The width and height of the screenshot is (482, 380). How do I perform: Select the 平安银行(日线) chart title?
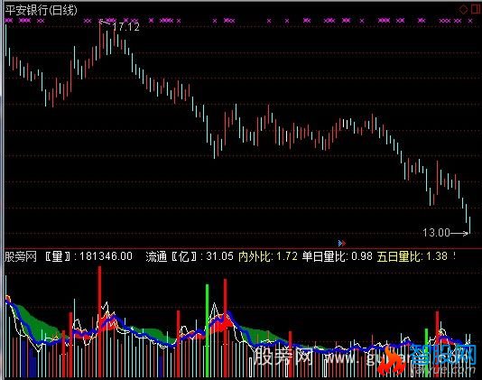pos(41,11)
